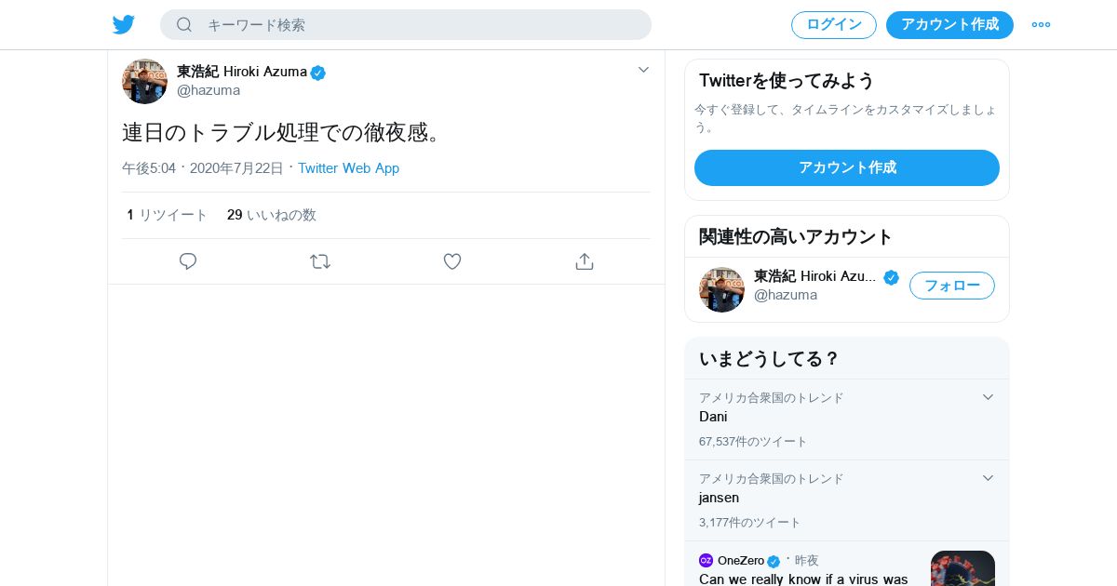Click the ログイン button

[833, 24]
